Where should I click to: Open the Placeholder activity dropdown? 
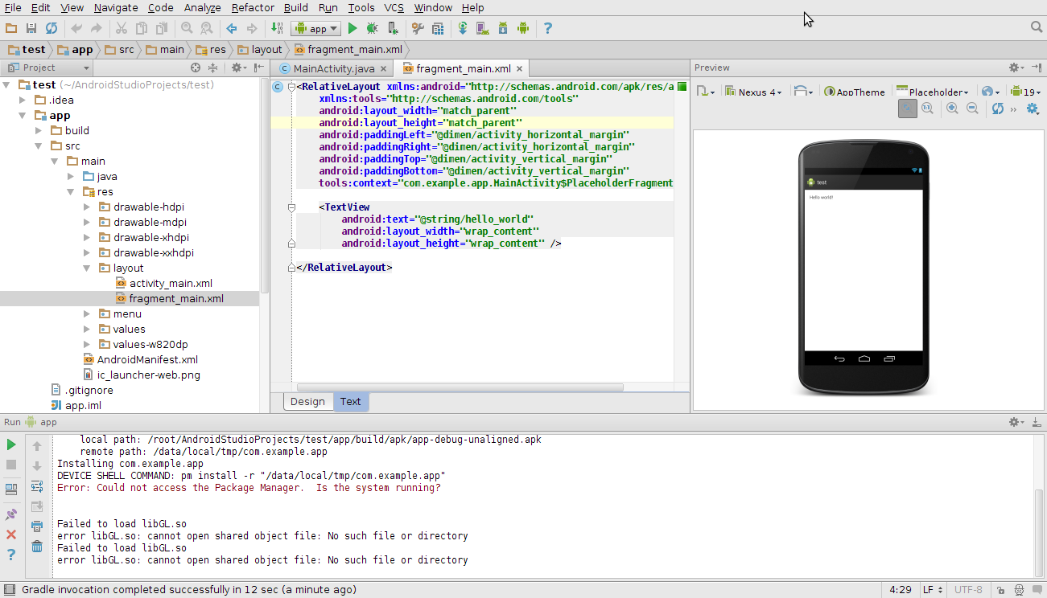pyautogui.click(x=932, y=92)
